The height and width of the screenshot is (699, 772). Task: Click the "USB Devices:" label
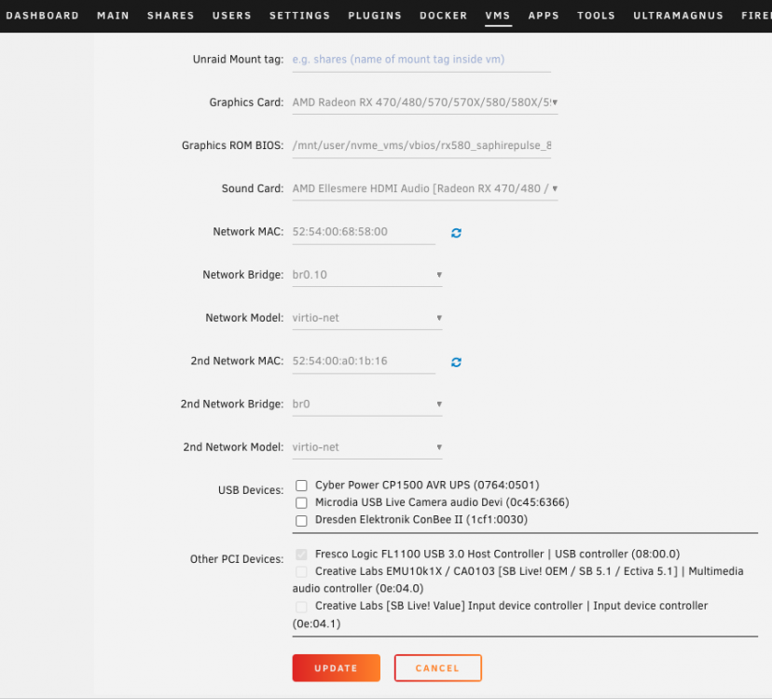(x=251, y=490)
